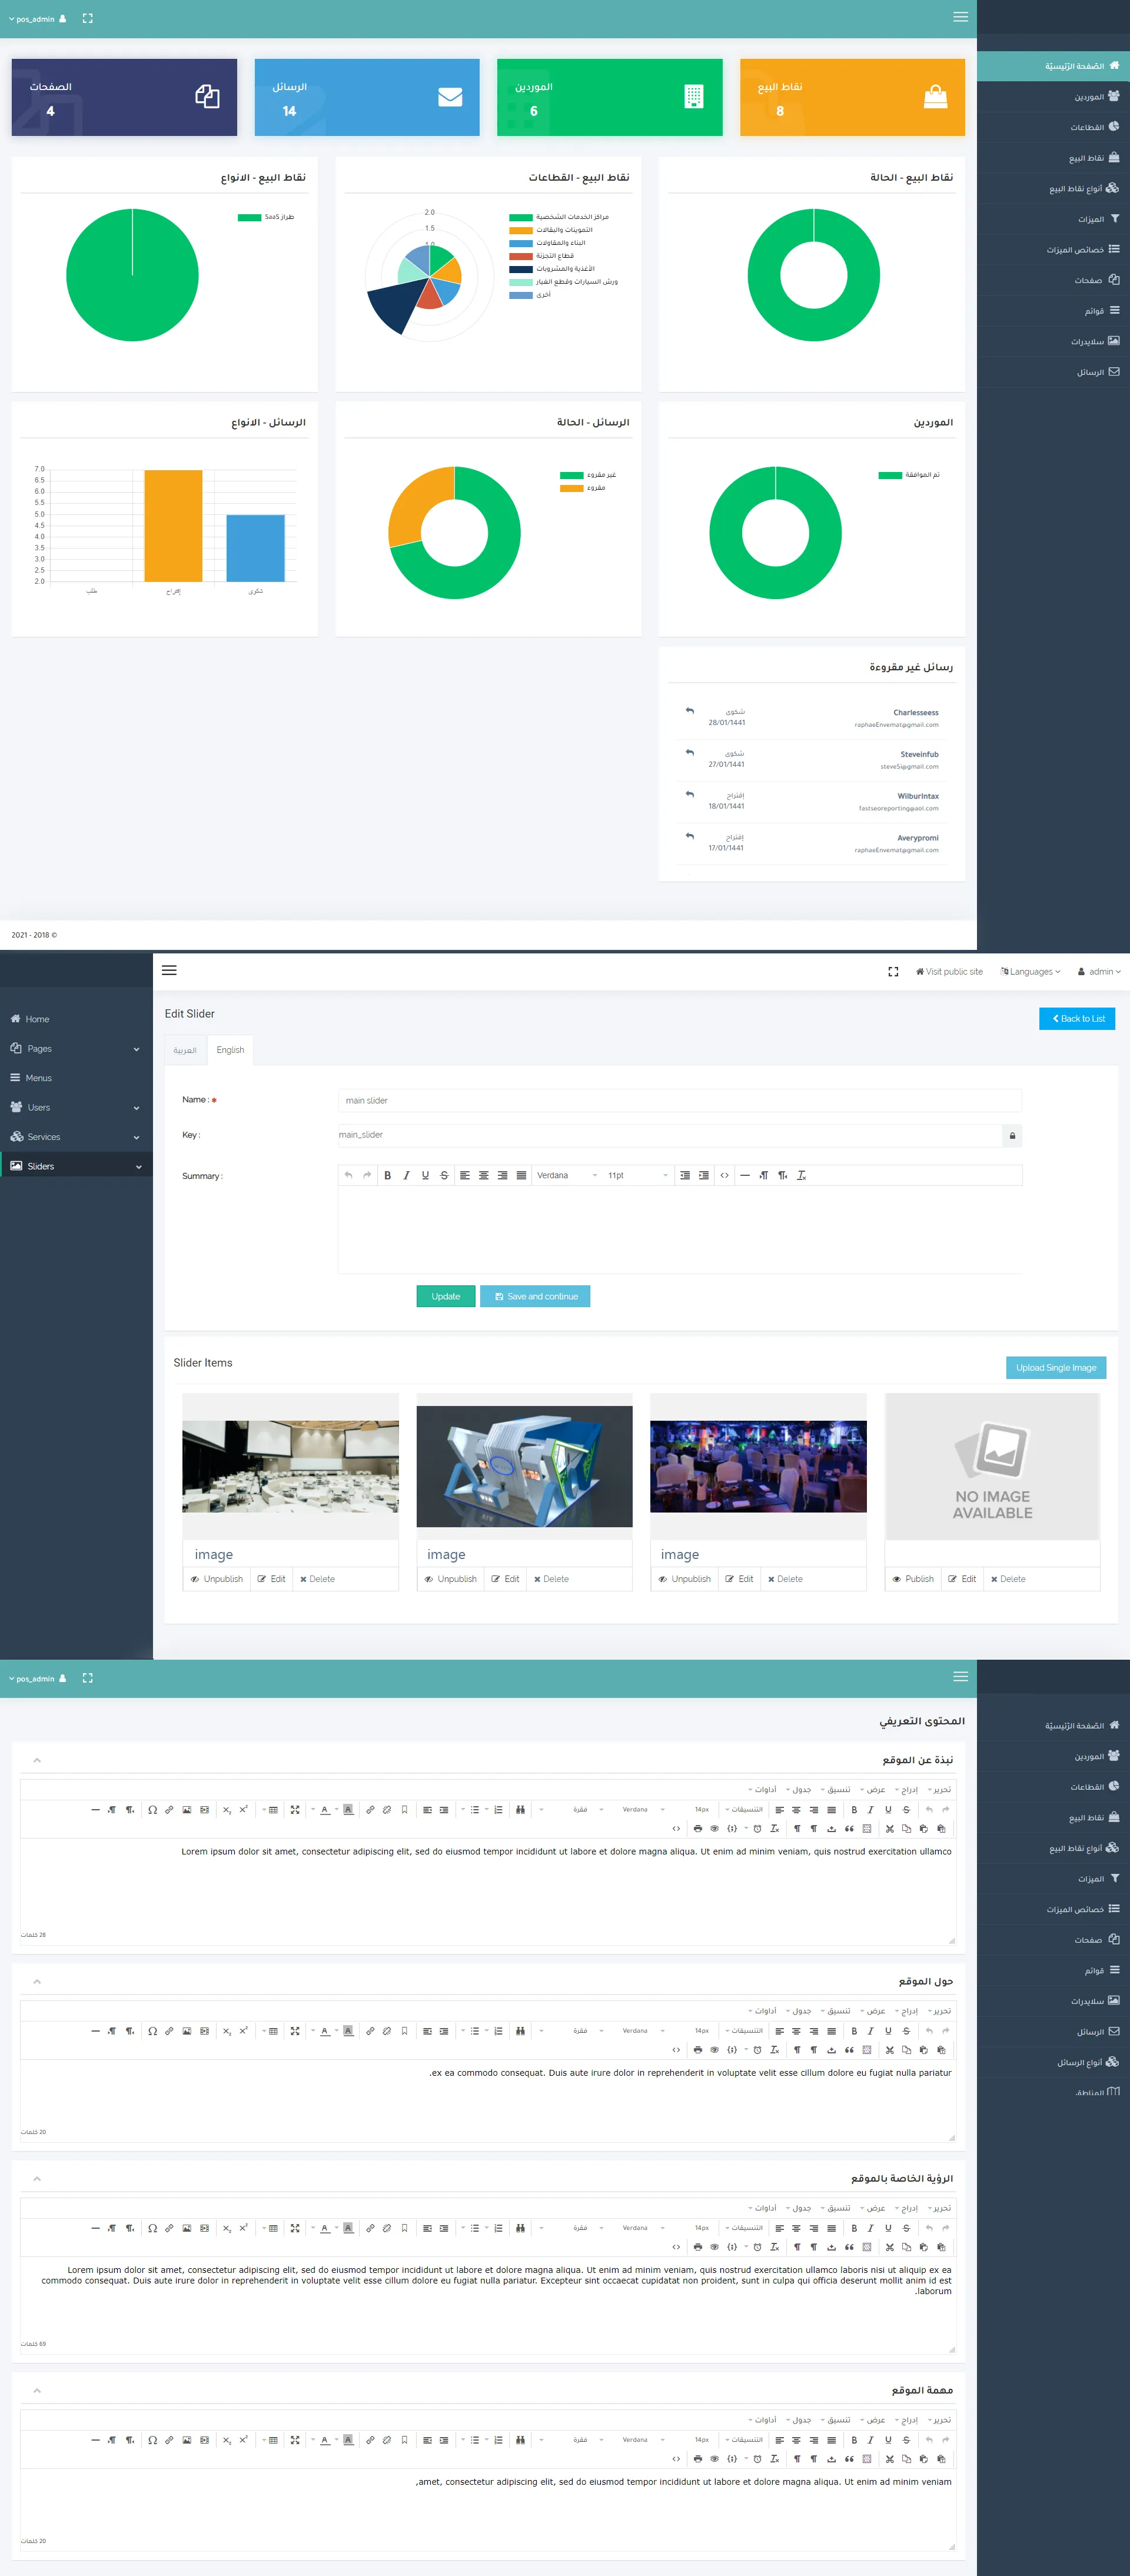Open Menus in the left sidebar
This screenshot has width=1130, height=2576.
point(76,1078)
